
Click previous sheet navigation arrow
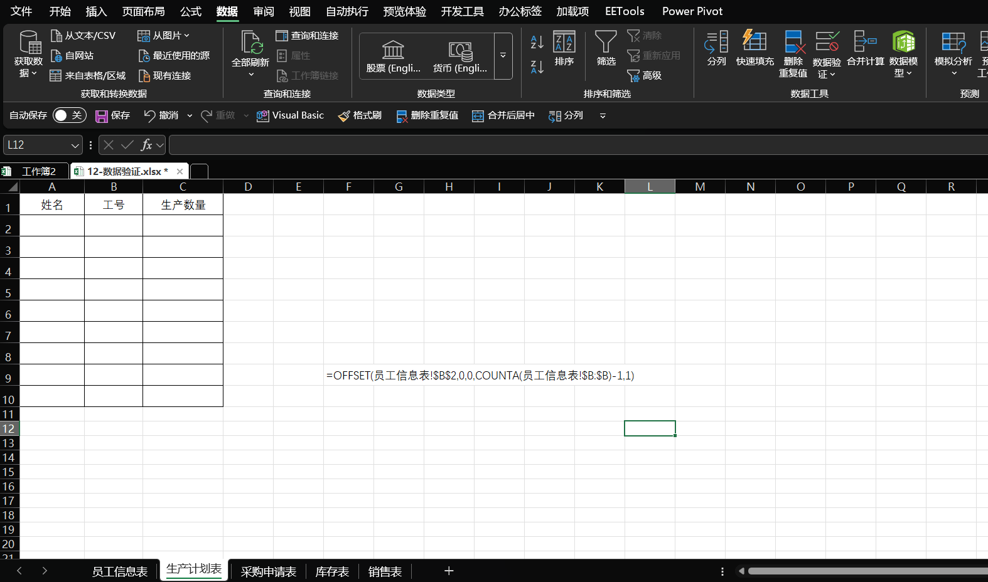tap(19, 571)
